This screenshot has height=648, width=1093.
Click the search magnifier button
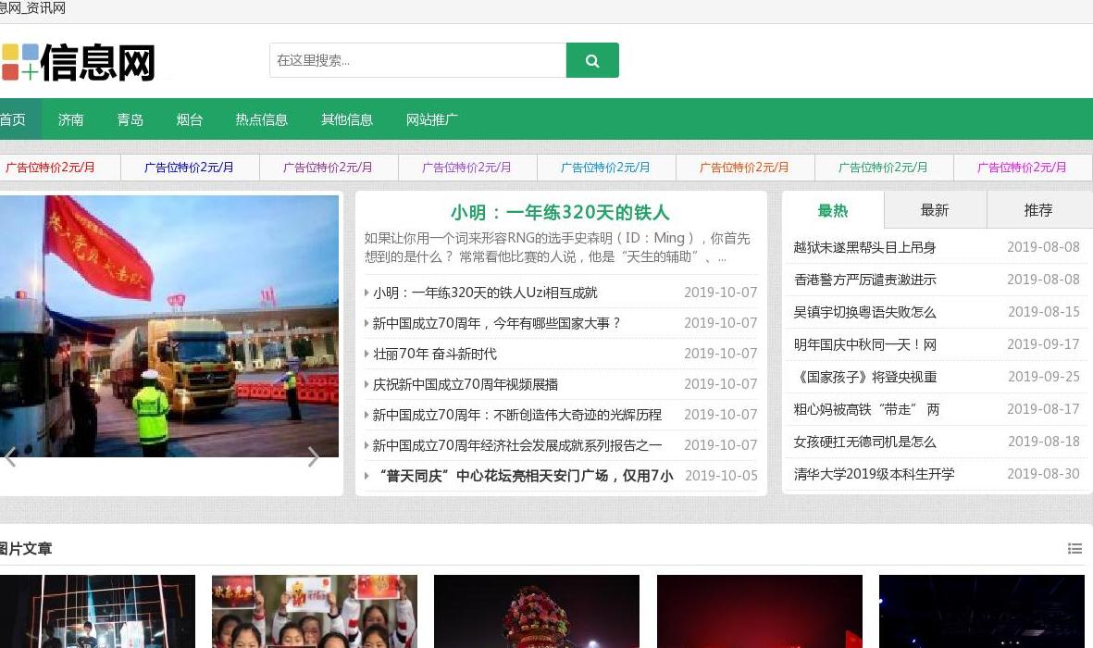point(592,59)
